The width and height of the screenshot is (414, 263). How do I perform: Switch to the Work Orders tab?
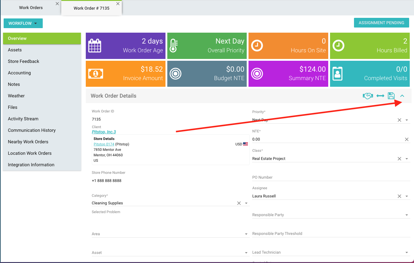31,8
